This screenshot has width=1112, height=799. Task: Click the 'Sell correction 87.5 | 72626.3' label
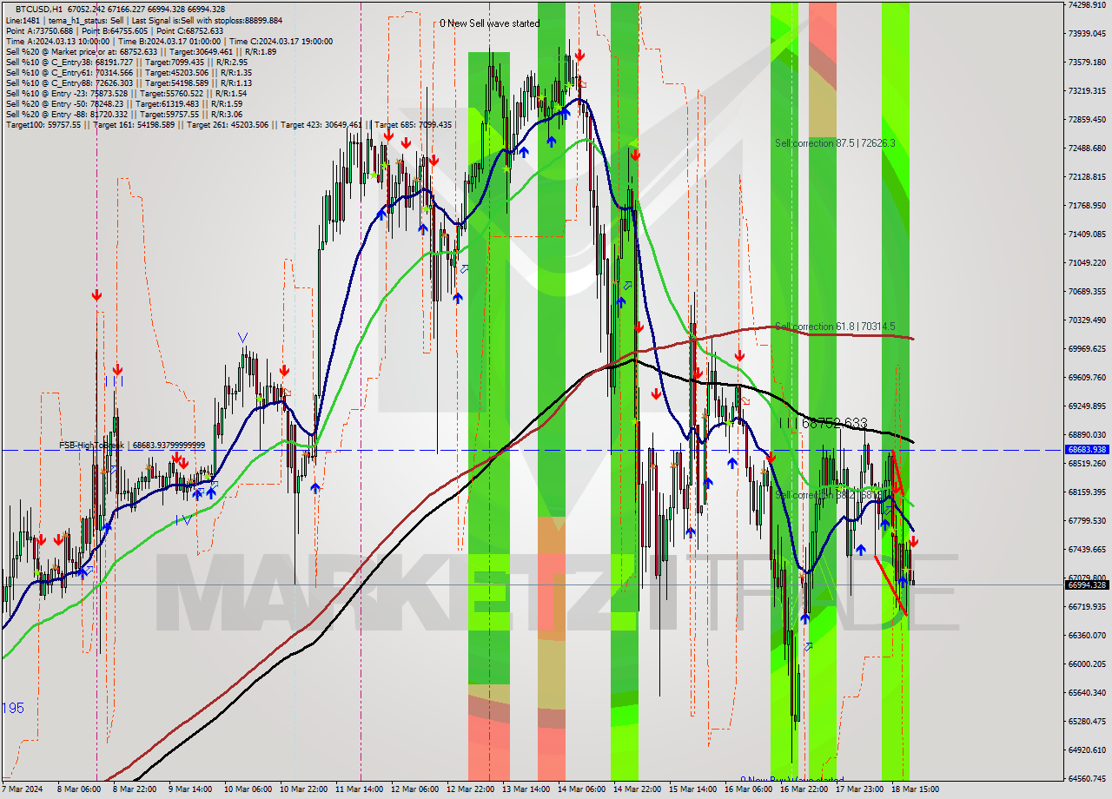pyautogui.click(x=835, y=142)
